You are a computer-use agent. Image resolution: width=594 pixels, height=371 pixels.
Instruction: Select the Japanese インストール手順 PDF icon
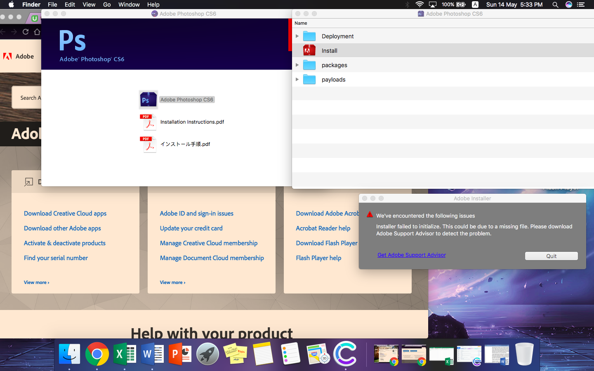pyautogui.click(x=148, y=144)
